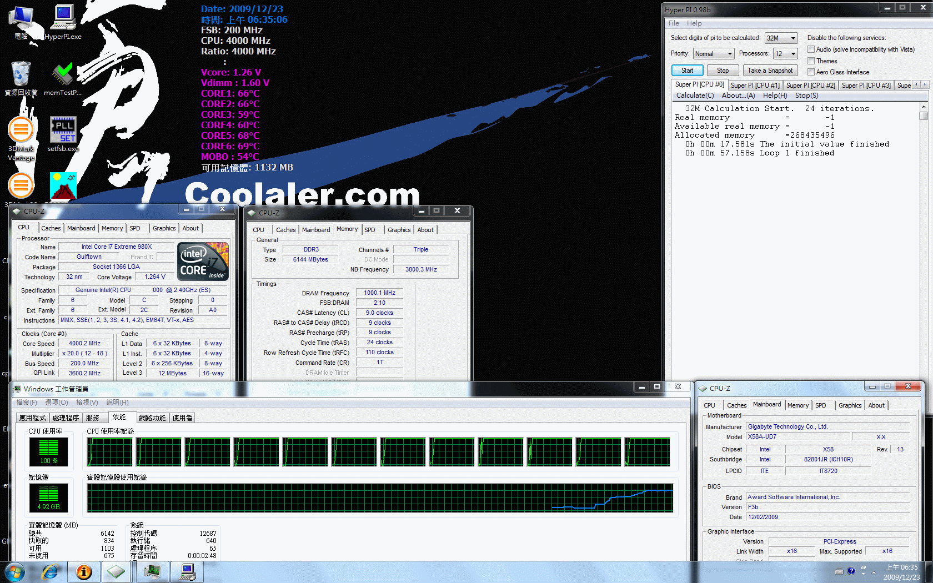Open the setfsb.exe PLL SET icon
Image resolution: width=933 pixels, height=583 pixels.
(x=63, y=134)
